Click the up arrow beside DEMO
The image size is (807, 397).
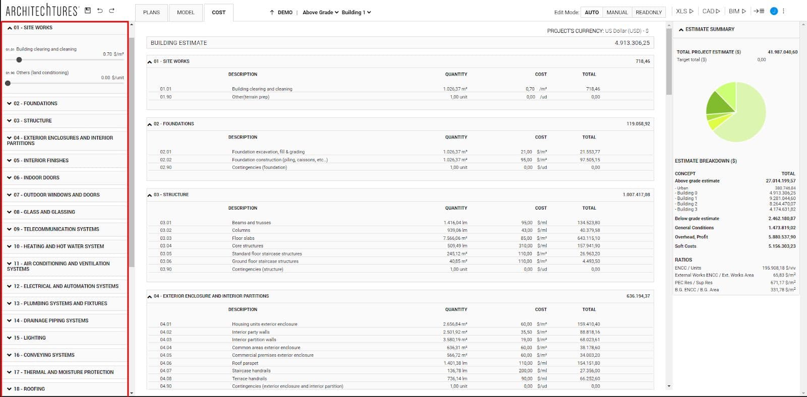pyautogui.click(x=272, y=13)
